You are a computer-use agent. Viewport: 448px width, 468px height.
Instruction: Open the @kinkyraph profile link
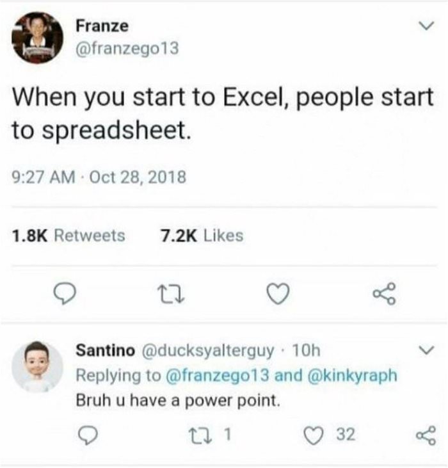click(x=353, y=375)
